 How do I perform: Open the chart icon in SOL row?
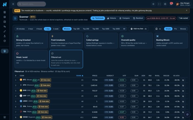[183, 107]
